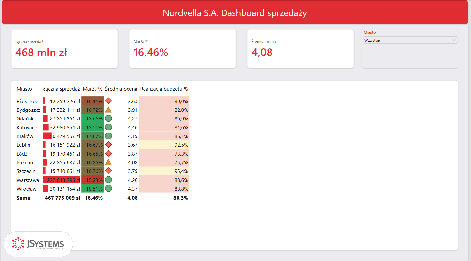Click the Poznań city cell
Screen dimensions: 471x261
point(25,162)
